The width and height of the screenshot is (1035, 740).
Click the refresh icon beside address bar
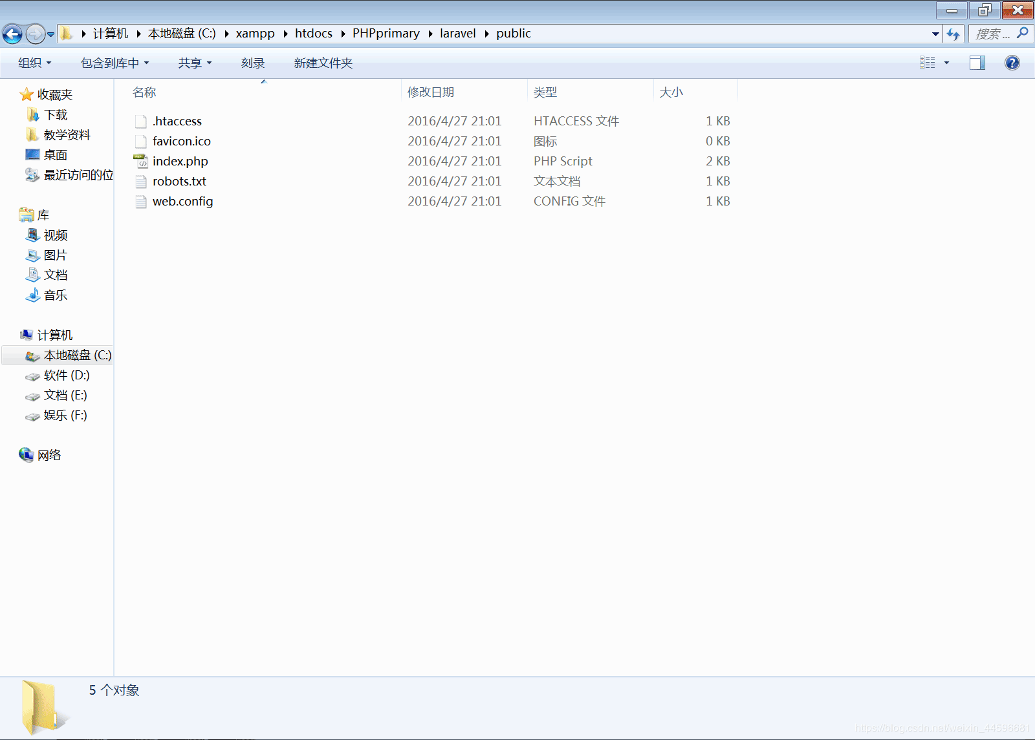coord(953,34)
